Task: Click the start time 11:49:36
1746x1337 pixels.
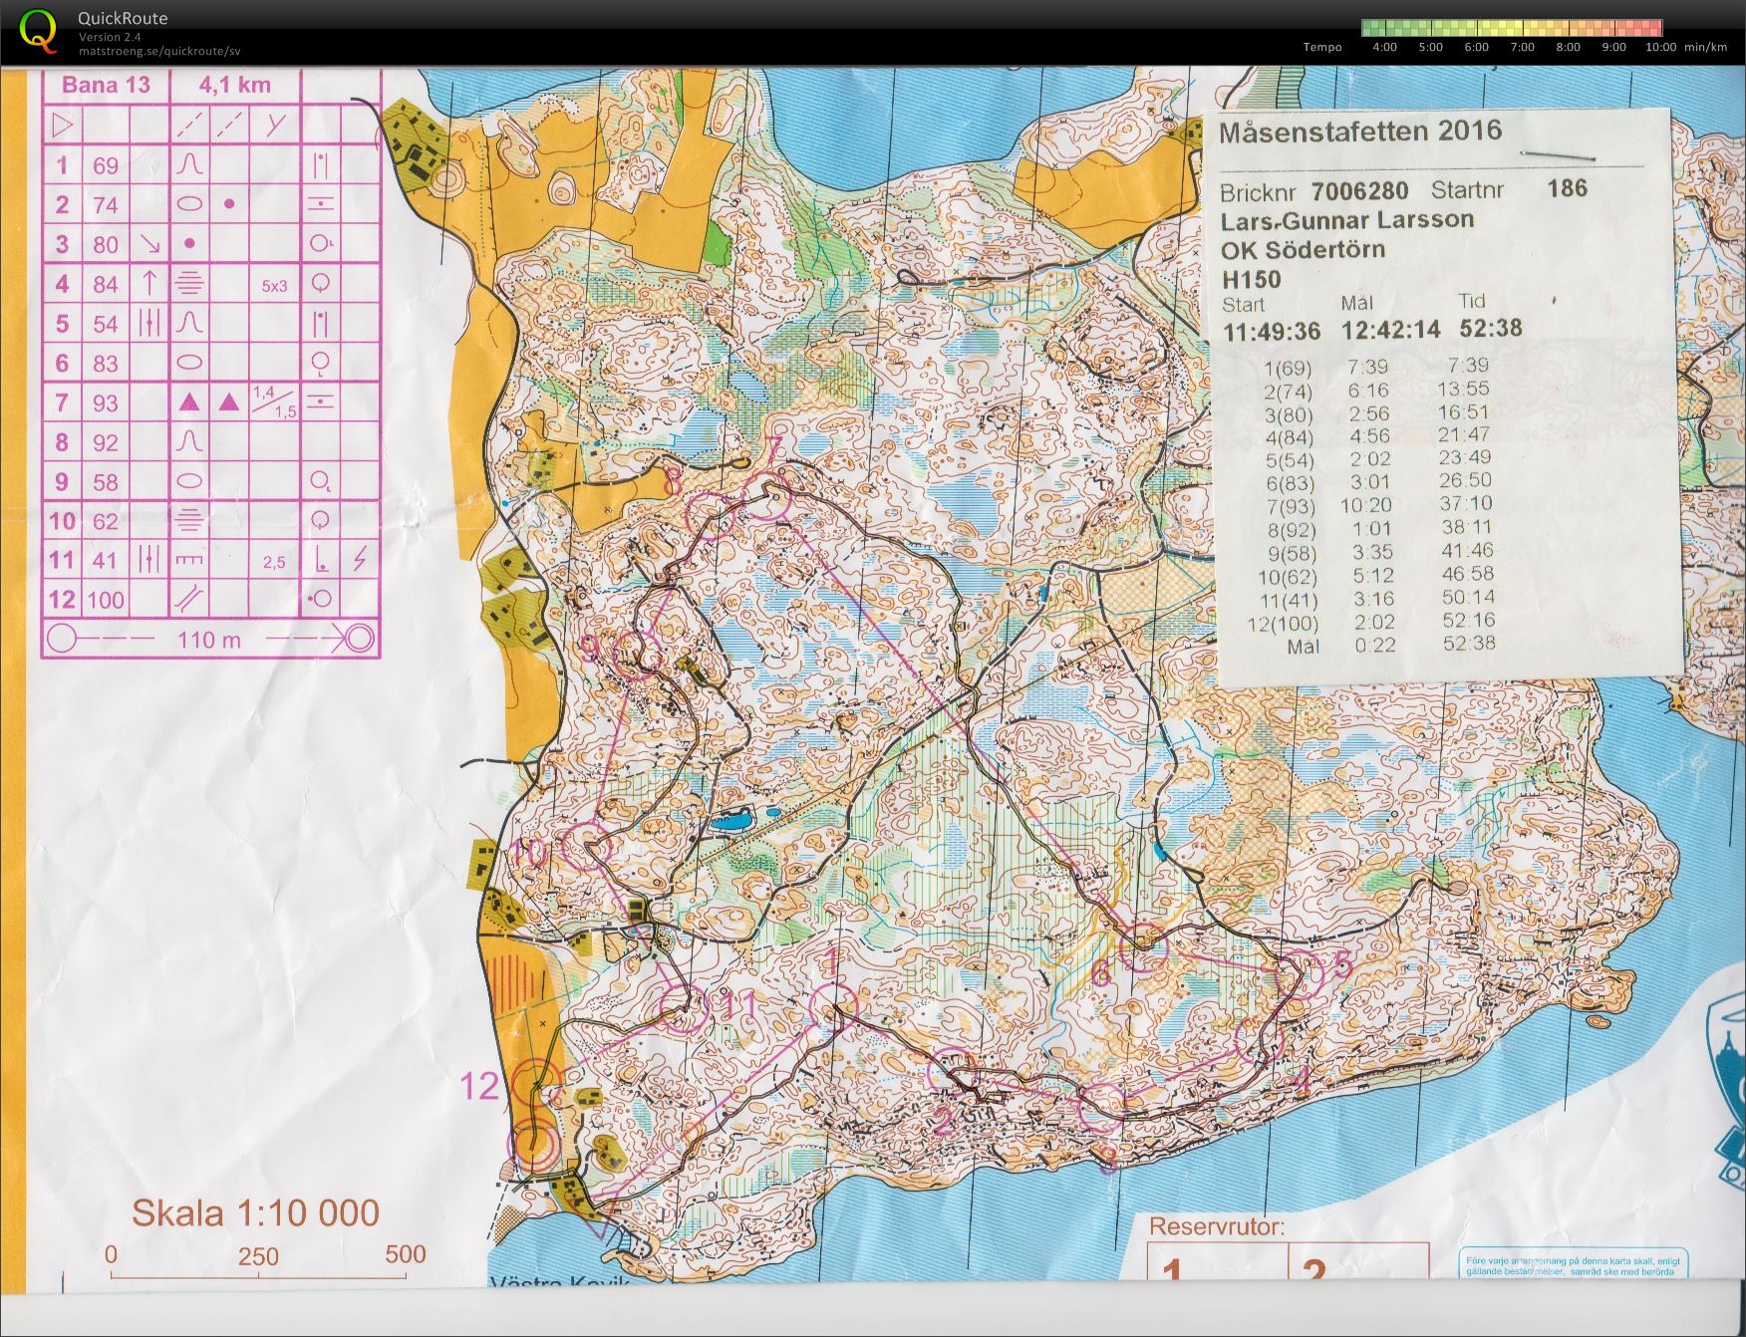Action: tap(1272, 332)
